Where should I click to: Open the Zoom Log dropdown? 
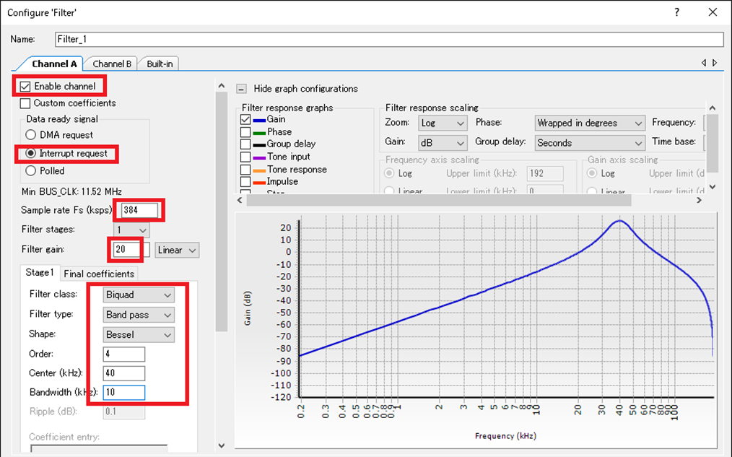pyautogui.click(x=443, y=123)
